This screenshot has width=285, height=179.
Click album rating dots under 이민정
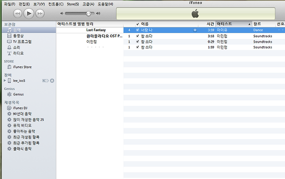pos(95,47)
